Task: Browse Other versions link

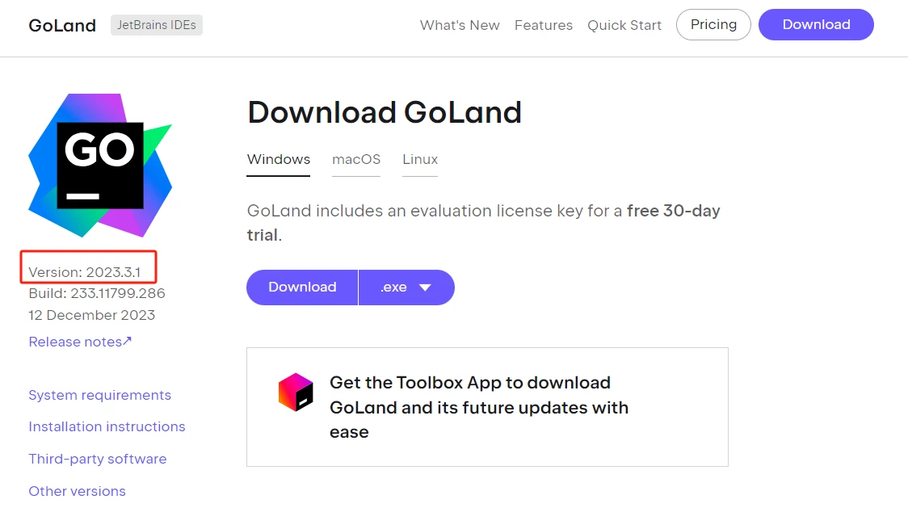Action: (x=78, y=491)
